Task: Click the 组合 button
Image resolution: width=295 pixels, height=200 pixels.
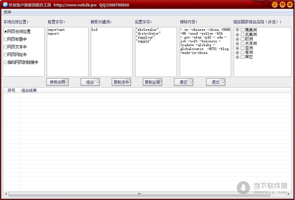Action: [x=89, y=82]
